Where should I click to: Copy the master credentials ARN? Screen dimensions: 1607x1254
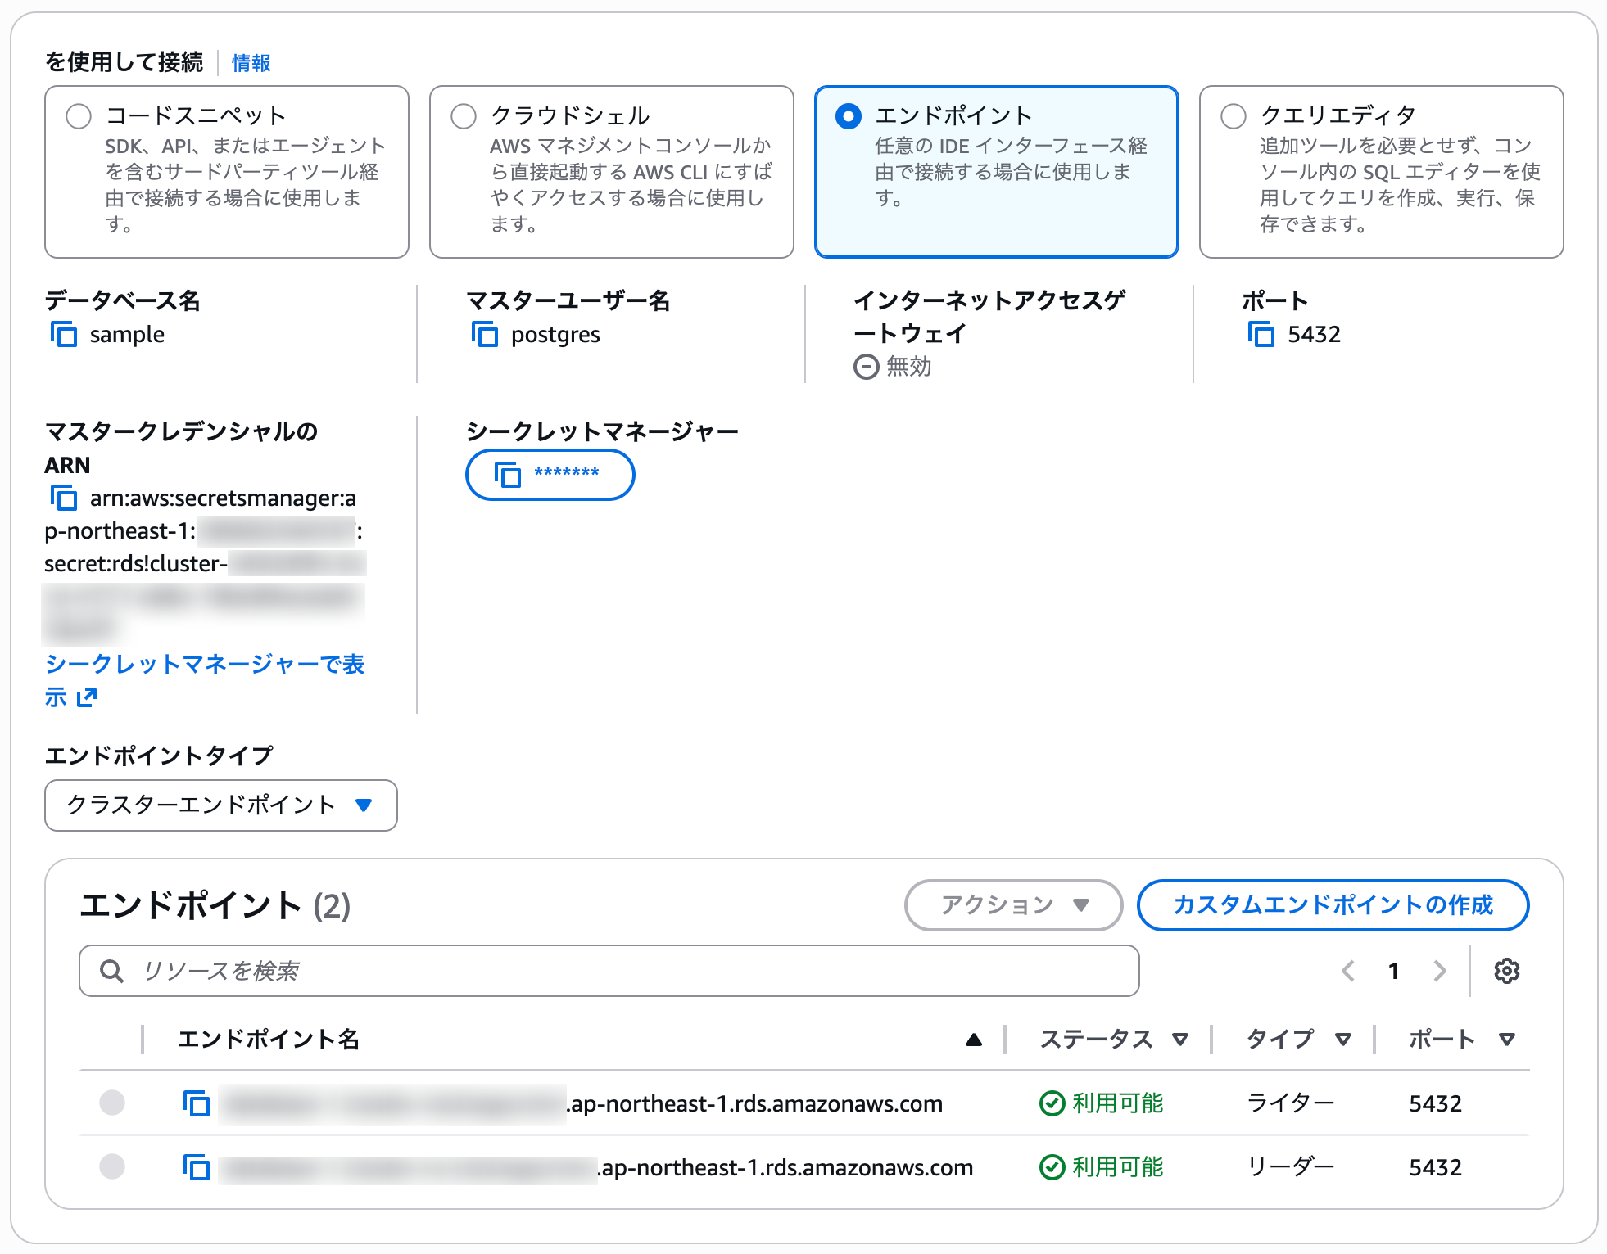pyautogui.click(x=64, y=498)
